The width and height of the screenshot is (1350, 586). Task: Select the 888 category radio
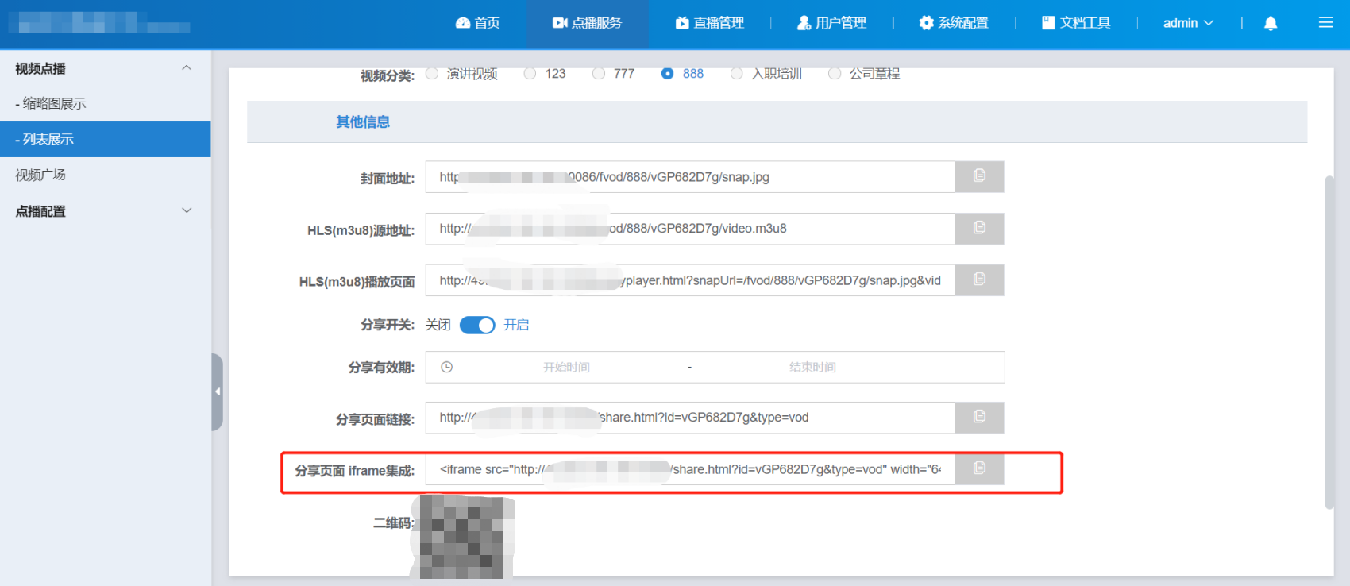coord(667,73)
